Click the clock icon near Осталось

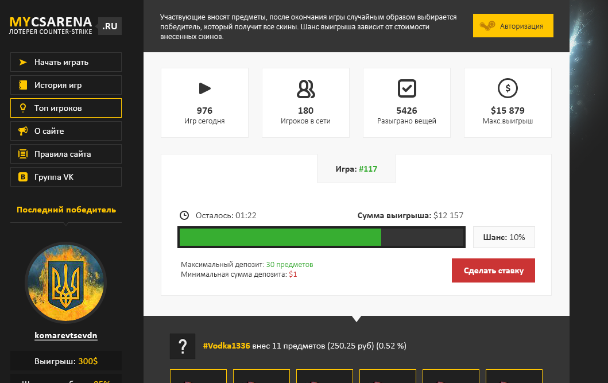coord(184,215)
